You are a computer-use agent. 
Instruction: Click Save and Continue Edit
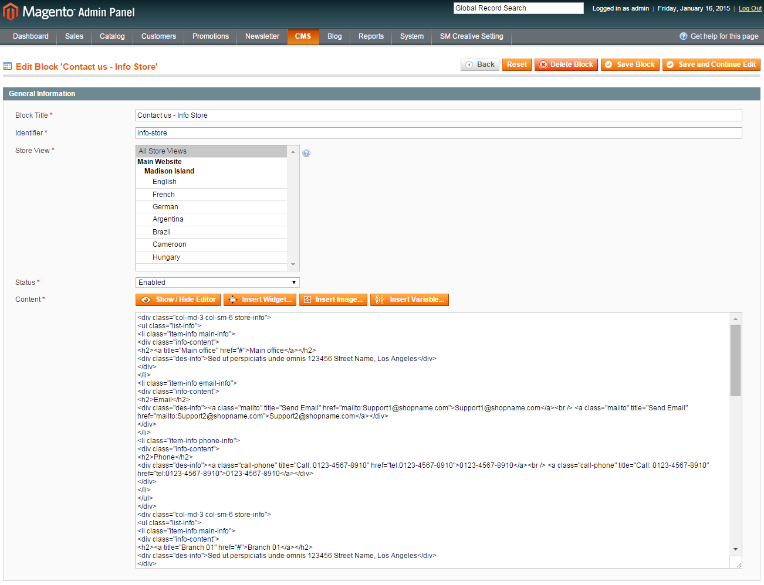click(711, 64)
